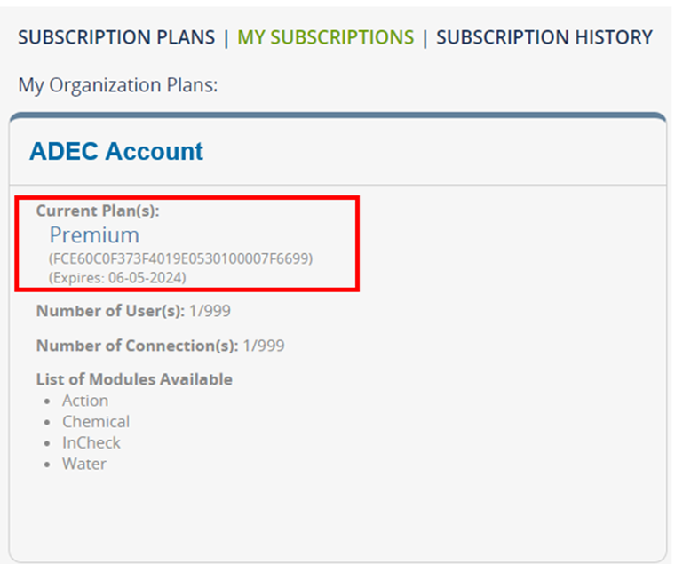Click the Expires 06-05-2024 date text
This screenshot has height=564, width=675.
pos(117,278)
